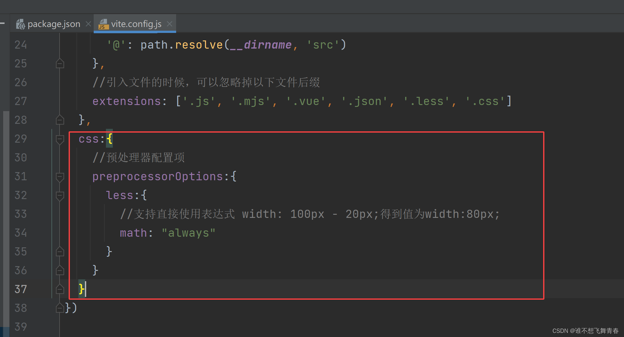This screenshot has width=624, height=337.
Task: Collapse the preprocessorOptions fold marker beside line 31
Action: [60, 176]
